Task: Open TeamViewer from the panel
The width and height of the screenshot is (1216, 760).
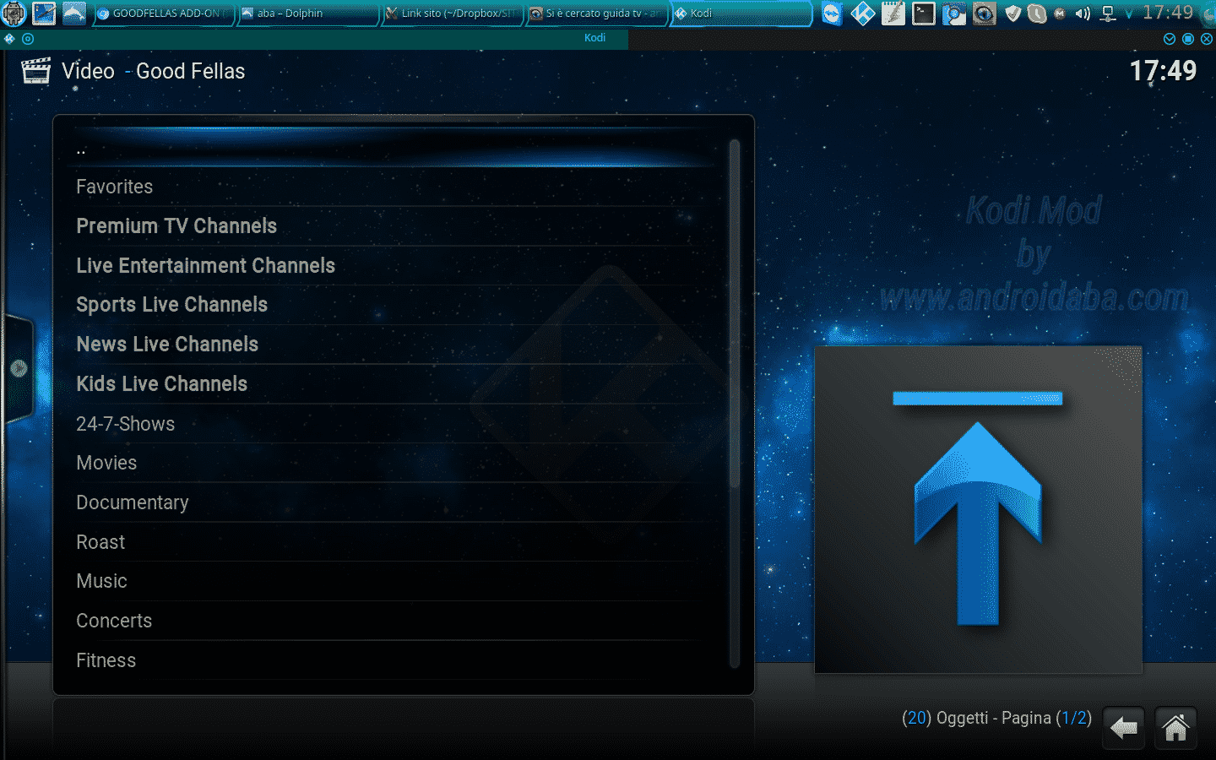Action: [832, 14]
